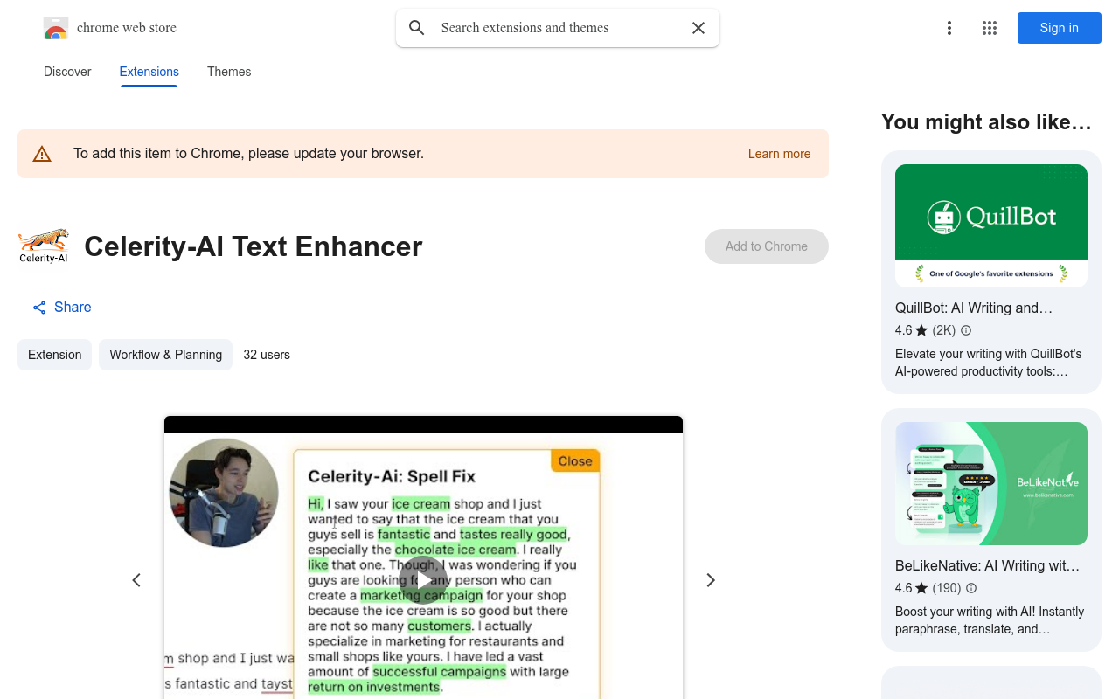The width and height of the screenshot is (1119, 699).
Task: Click the Celerity-AI tiger logo
Action: (44, 246)
